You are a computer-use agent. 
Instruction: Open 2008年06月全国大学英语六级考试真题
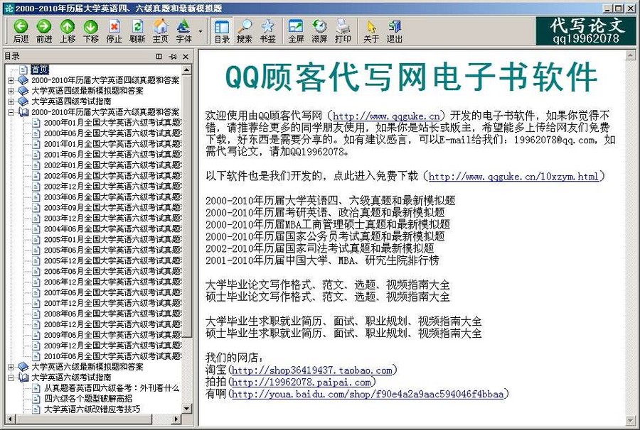pyautogui.click(x=112, y=314)
